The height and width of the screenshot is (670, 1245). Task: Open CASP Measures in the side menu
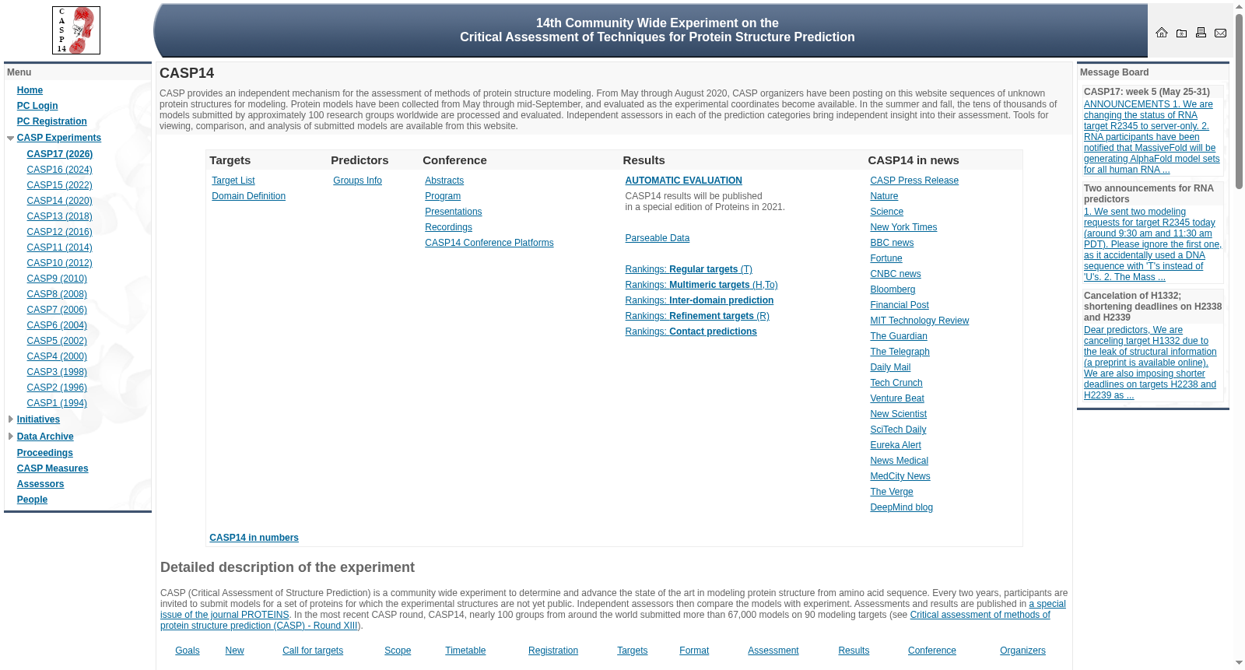[53, 468]
